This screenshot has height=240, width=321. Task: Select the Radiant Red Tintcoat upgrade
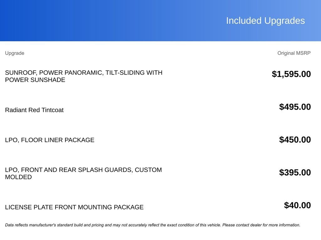pos(34,110)
